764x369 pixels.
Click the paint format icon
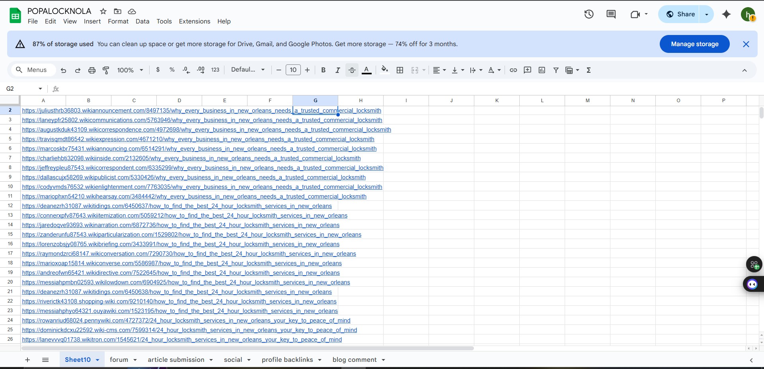tap(106, 70)
